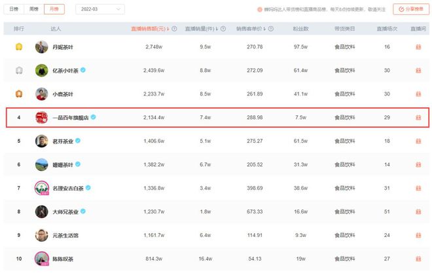Click the 分享榜单 share button
Image resolution: width=432 pixels, height=273 pixels.
(411, 9)
